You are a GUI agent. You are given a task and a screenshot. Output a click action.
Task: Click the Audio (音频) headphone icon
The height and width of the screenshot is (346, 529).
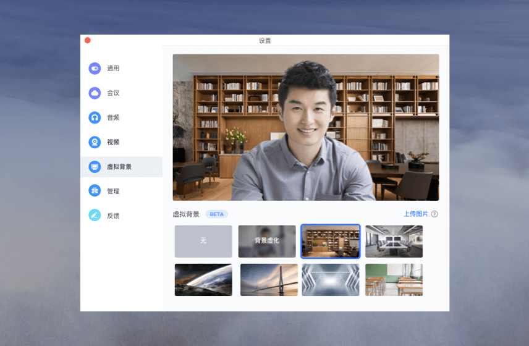click(95, 117)
